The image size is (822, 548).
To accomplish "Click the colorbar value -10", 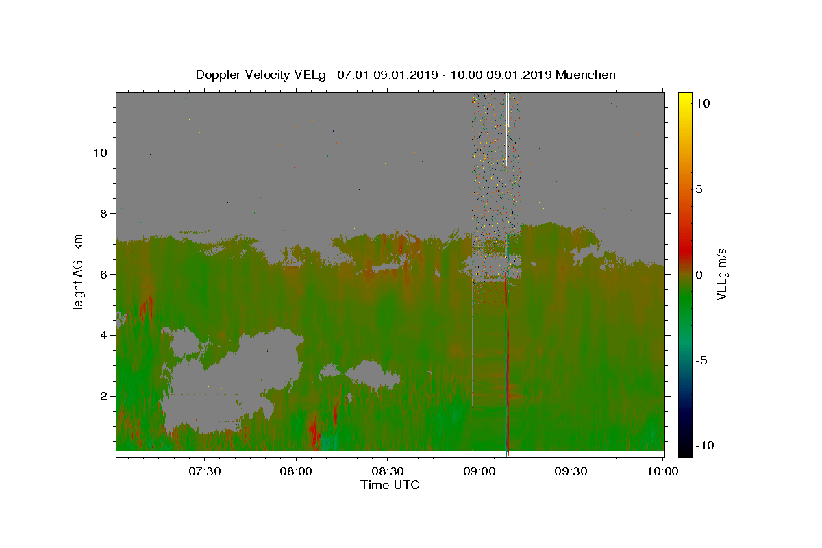I will pyautogui.click(x=704, y=446).
